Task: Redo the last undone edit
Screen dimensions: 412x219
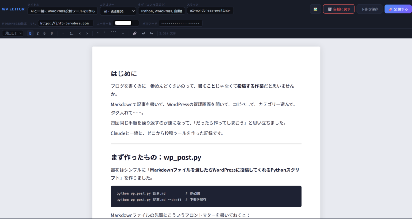Action: click(151, 33)
